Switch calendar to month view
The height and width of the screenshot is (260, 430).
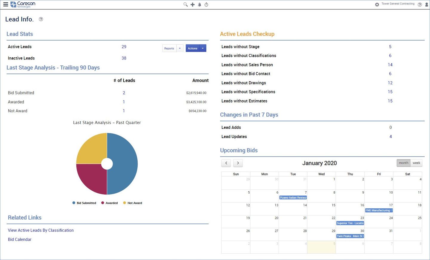(x=403, y=163)
